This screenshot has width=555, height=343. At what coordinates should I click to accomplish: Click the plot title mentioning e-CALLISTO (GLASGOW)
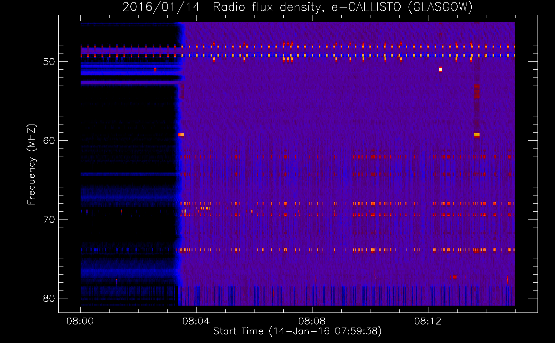[x=297, y=7]
